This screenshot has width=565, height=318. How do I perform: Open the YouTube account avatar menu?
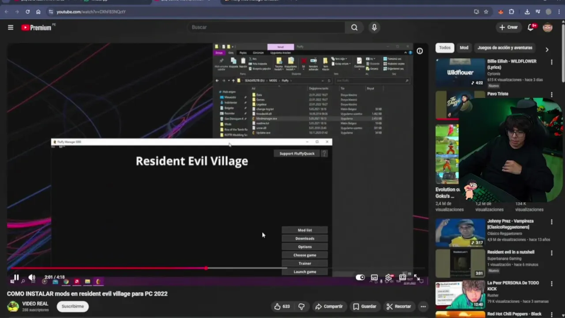[548, 27]
